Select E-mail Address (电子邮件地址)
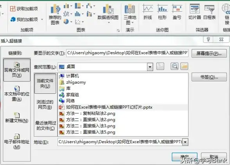 pyautogui.click(x=17, y=141)
